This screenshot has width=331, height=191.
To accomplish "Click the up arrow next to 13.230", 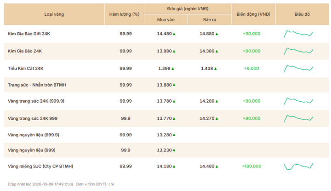I will coord(174,150).
